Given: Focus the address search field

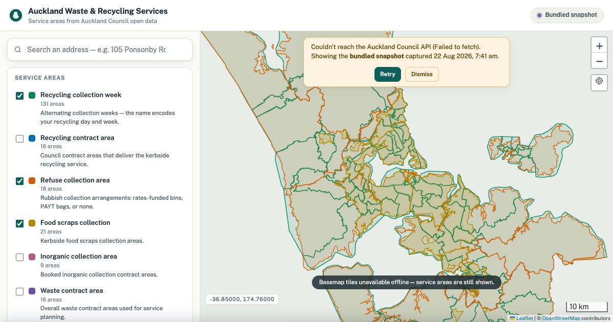Looking at the screenshot, I should coord(100,50).
